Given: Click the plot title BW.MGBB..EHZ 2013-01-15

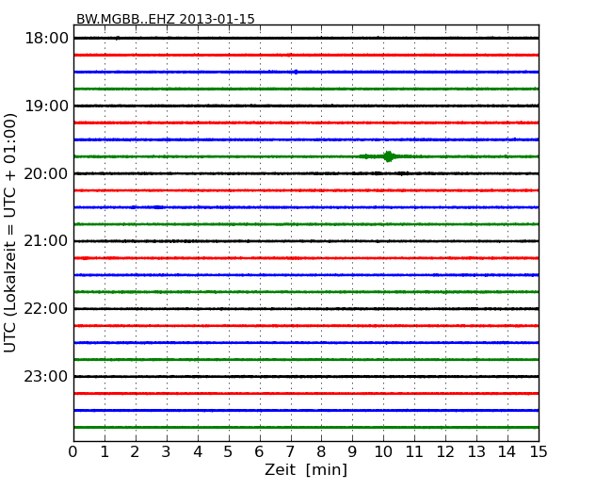Looking at the screenshot, I should click(x=165, y=19).
